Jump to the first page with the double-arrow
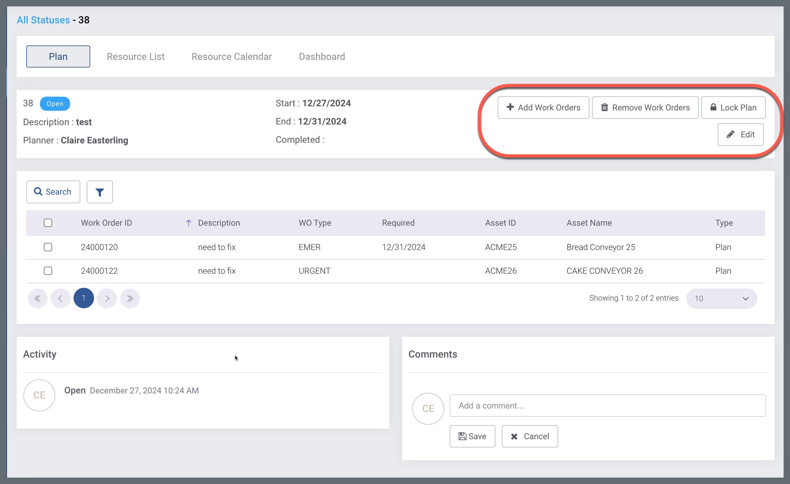The image size is (790, 484). coord(37,298)
